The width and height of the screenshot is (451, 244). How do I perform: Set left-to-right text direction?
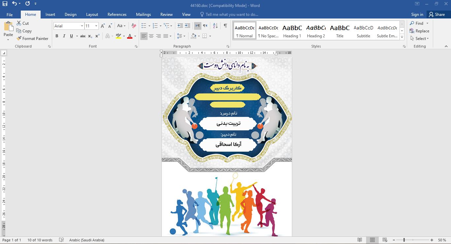point(198,26)
